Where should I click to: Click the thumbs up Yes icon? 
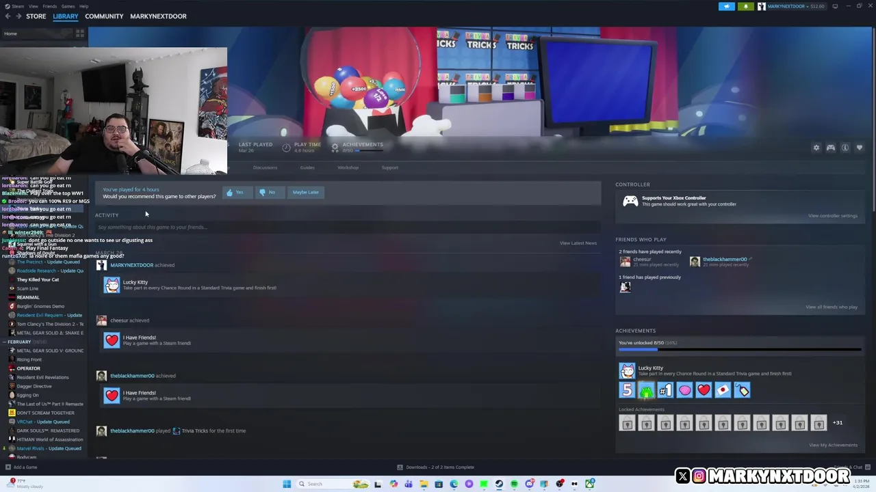pos(230,193)
